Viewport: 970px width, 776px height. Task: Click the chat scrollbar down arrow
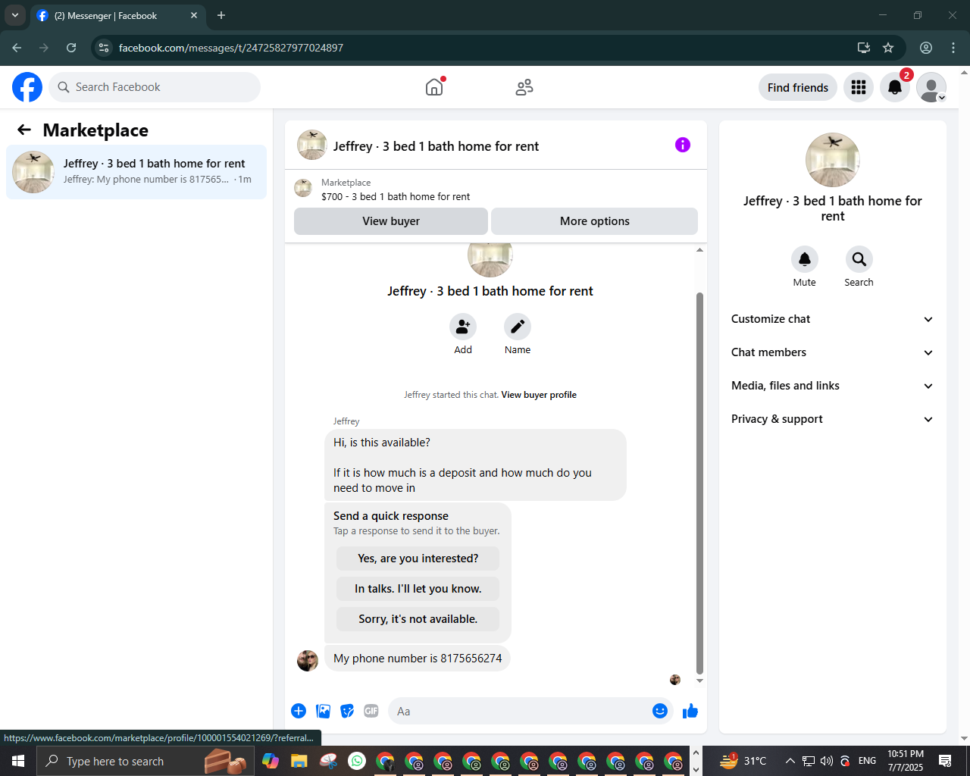(x=699, y=681)
